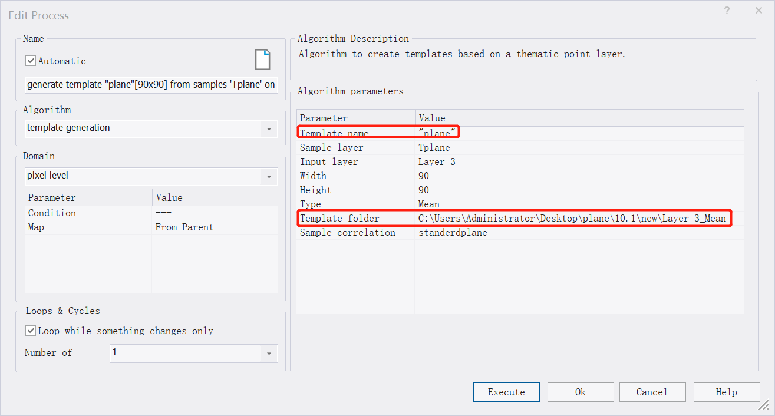Click the question mark help icon
Screen dimensions: 775x416
coord(727,11)
